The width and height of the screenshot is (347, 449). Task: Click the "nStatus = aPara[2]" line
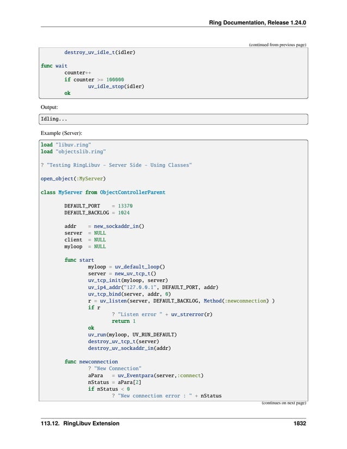tap(115, 382)
